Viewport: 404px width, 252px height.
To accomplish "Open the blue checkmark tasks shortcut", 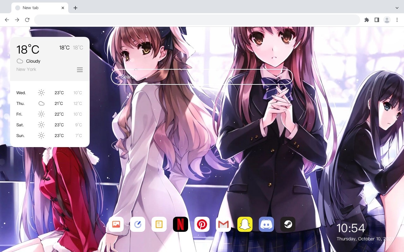I will tap(138, 224).
